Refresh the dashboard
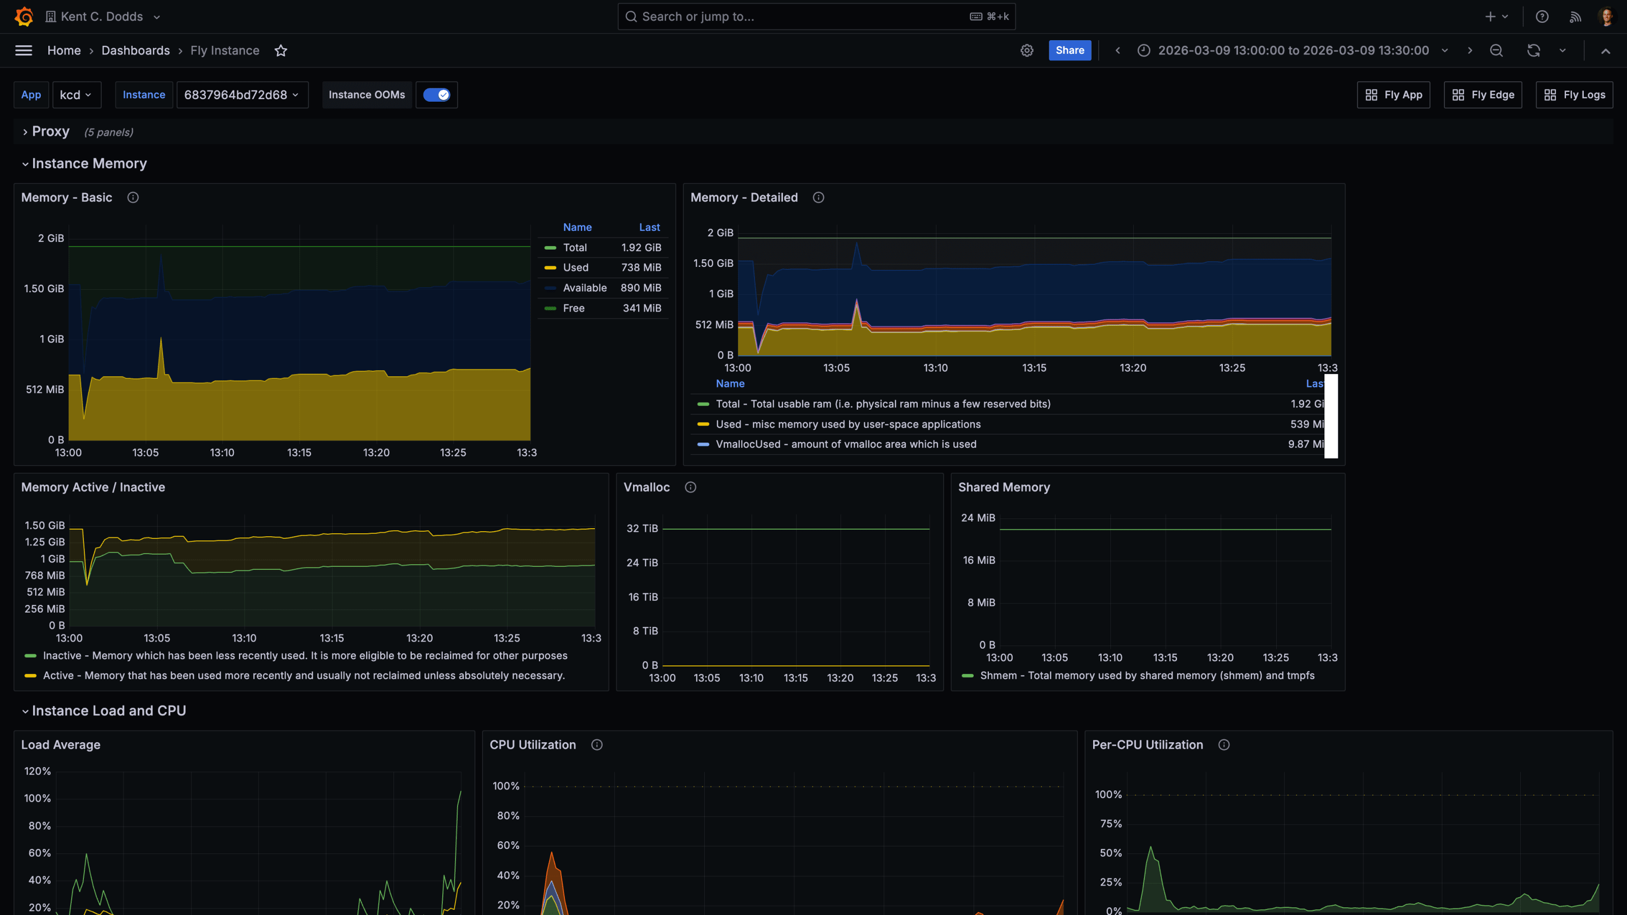 click(1533, 50)
